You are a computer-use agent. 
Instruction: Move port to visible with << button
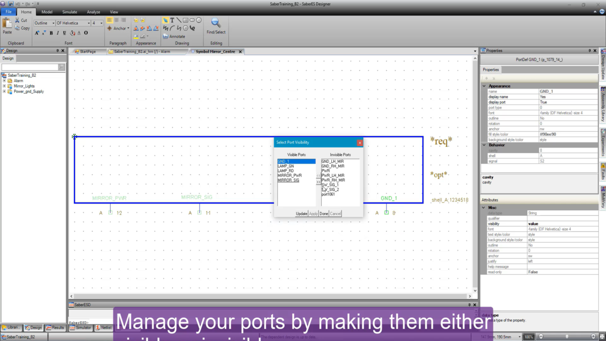point(318,176)
